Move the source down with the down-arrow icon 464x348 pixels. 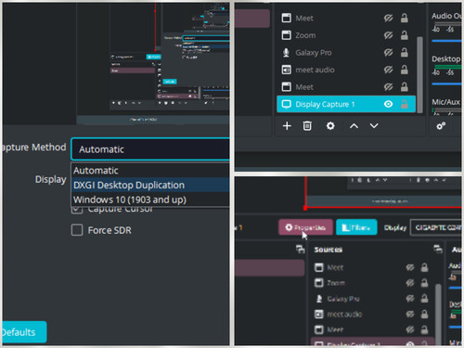click(x=374, y=126)
